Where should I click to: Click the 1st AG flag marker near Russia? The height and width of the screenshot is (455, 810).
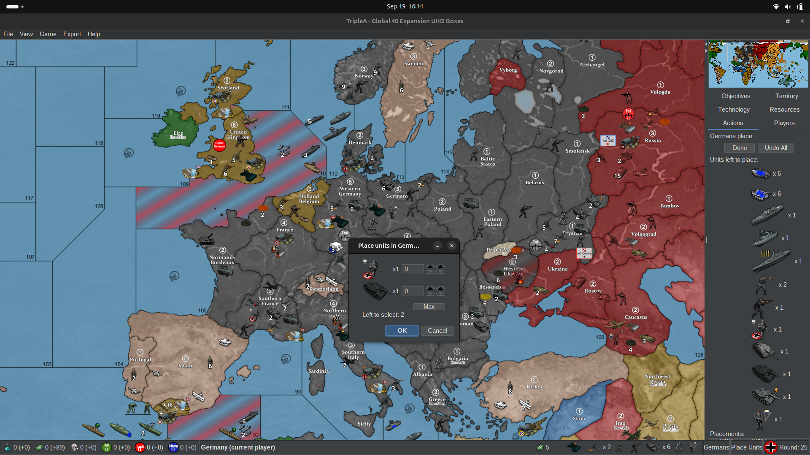coord(608,141)
